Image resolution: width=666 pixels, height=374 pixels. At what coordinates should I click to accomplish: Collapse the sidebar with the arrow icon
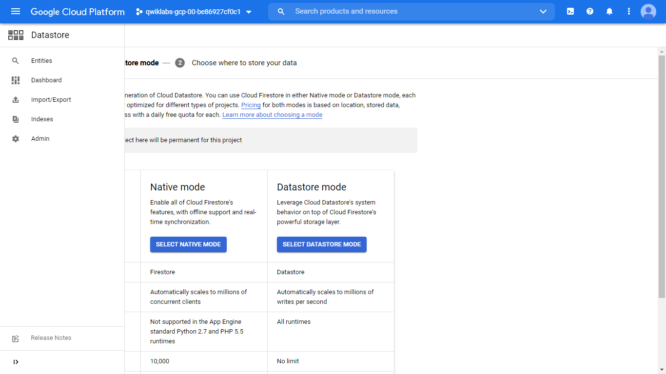click(16, 362)
